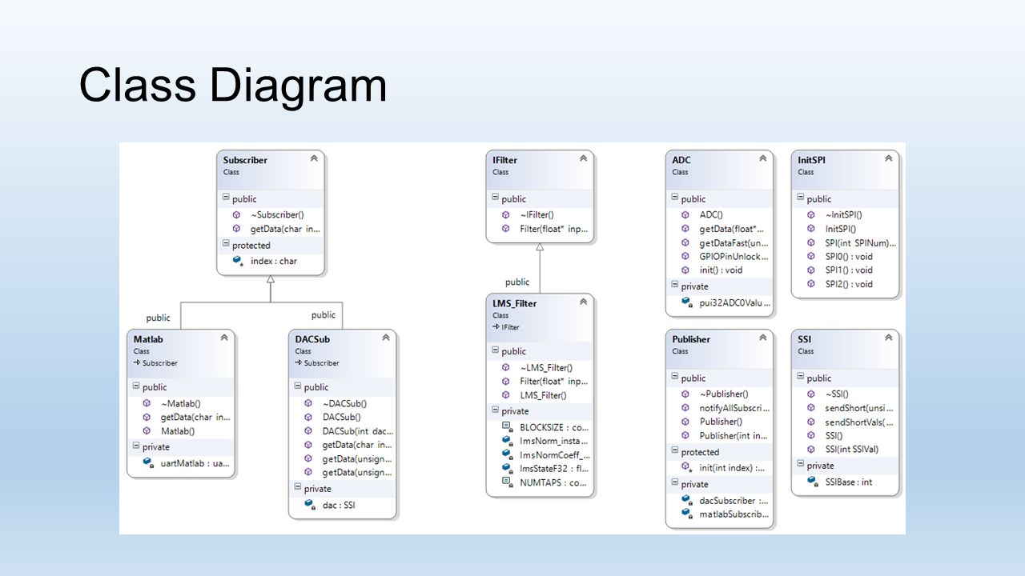The image size is (1025, 576).
Task: Collapse the Matlab class box chevron
Action: [x=224, y=338]
